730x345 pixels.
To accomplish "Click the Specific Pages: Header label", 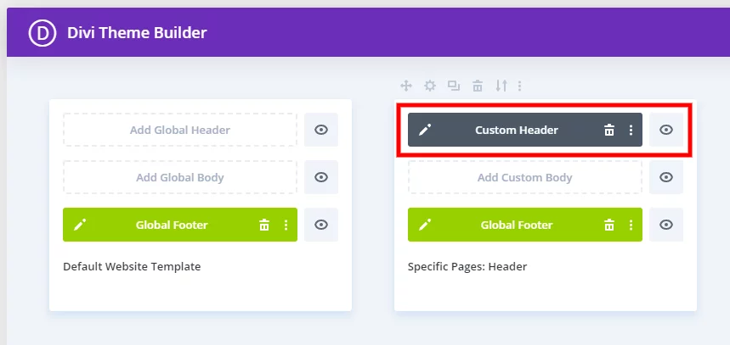I will 467,267.
